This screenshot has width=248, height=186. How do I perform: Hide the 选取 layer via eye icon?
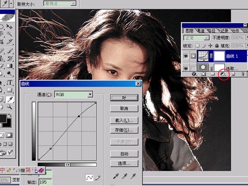pos(186,68)
